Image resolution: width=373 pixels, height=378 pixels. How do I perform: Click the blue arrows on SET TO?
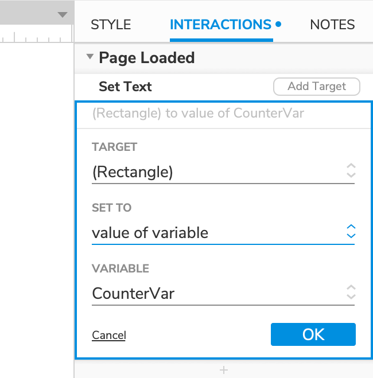point(351,232)
